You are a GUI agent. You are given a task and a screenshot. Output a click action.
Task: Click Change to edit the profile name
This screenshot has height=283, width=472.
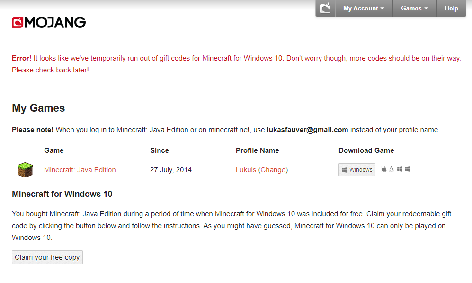[273, 170]
